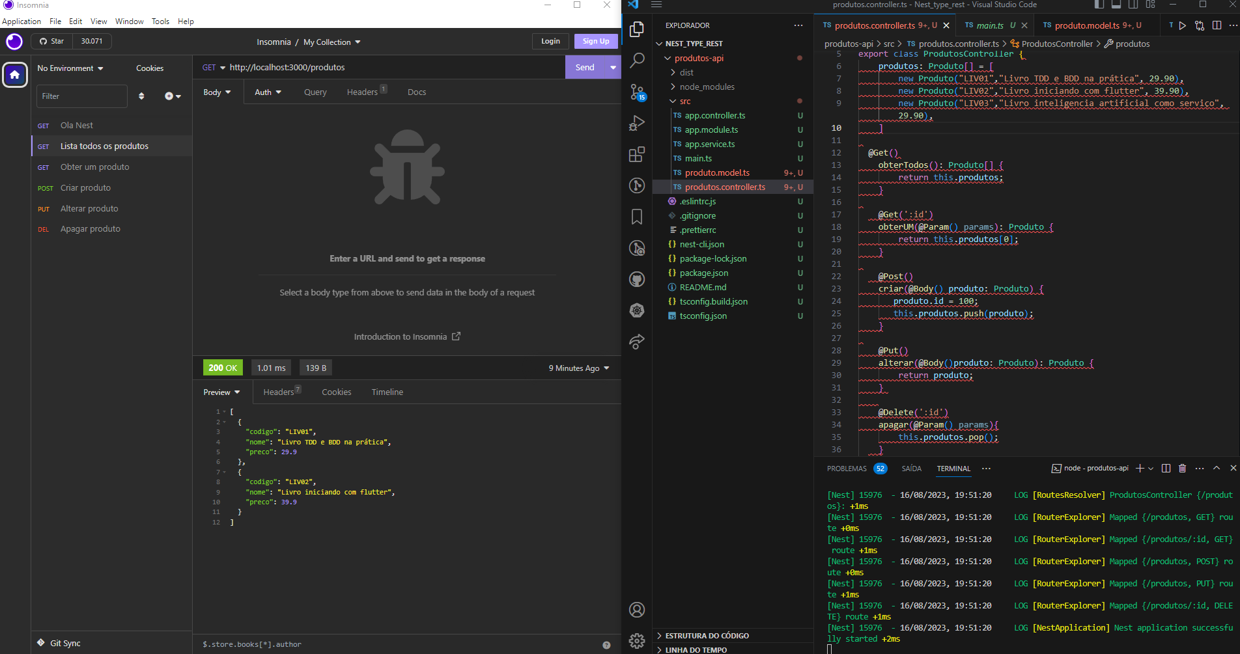
Task: Open Bookmarks icon in VS Code activity bar
Action: coord(637,217)
